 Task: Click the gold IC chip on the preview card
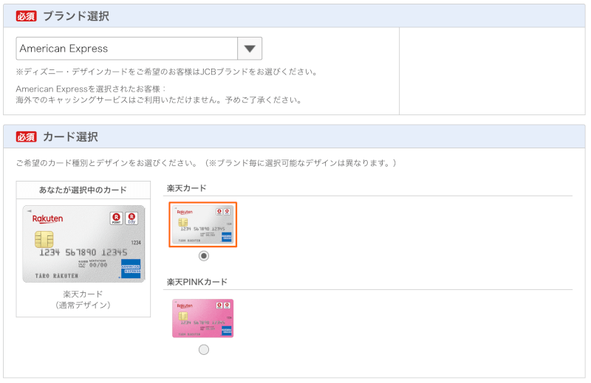44,240
